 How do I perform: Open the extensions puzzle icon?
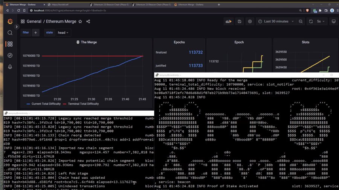point(320,11)
